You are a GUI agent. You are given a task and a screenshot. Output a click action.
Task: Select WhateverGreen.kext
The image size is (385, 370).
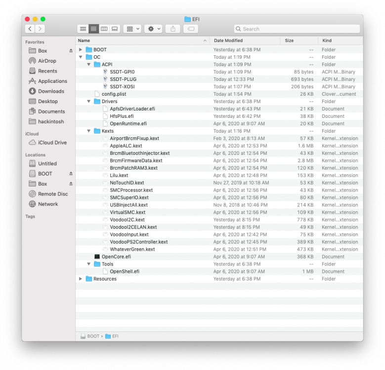219,250
